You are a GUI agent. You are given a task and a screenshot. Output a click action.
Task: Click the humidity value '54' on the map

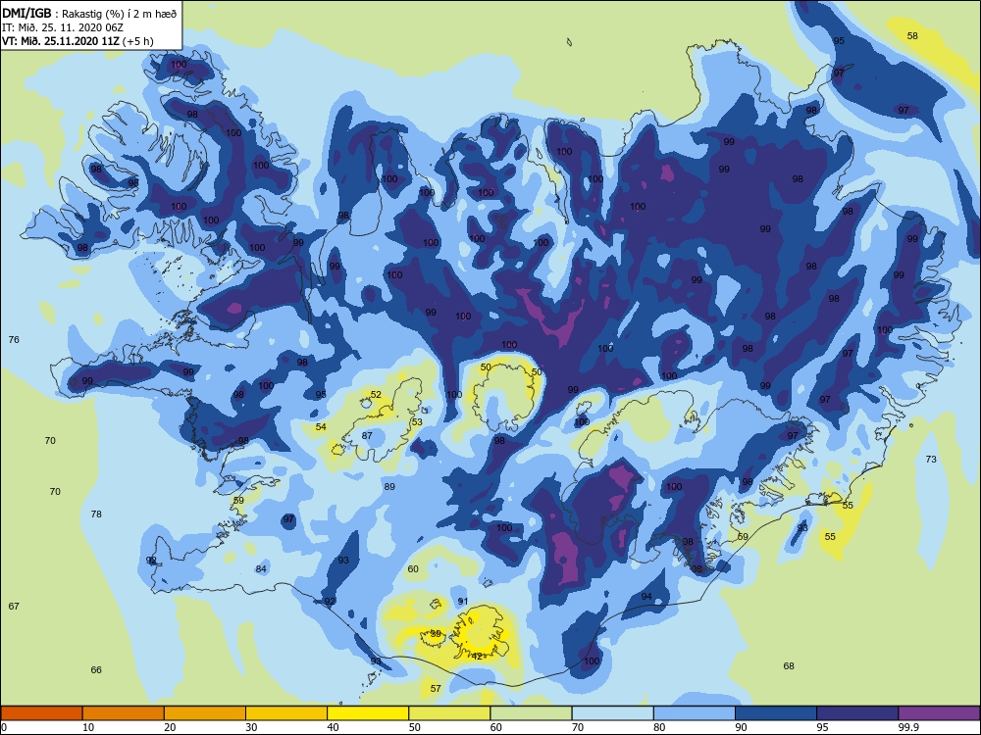(x=321, y=427)
